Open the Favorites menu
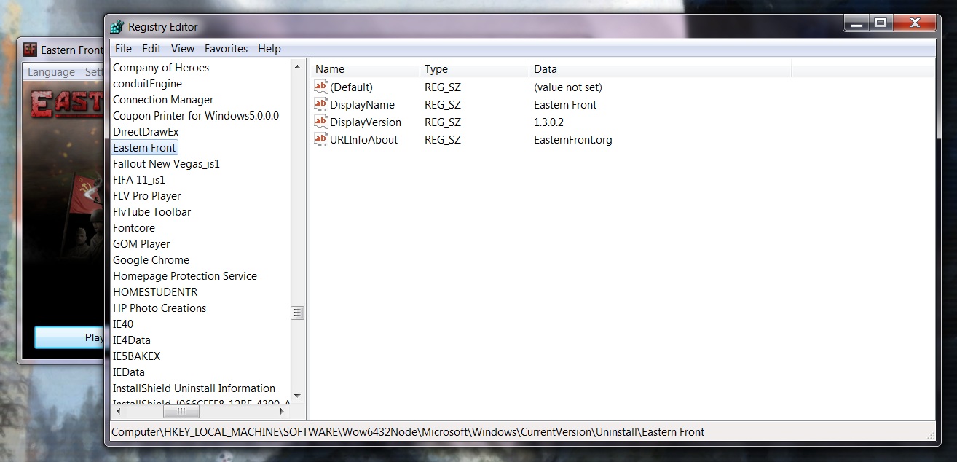The image size is (957, 462). point(226,49)
